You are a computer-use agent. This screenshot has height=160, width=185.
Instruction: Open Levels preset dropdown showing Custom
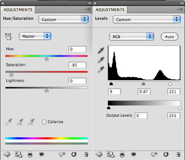tap(147, 19)
